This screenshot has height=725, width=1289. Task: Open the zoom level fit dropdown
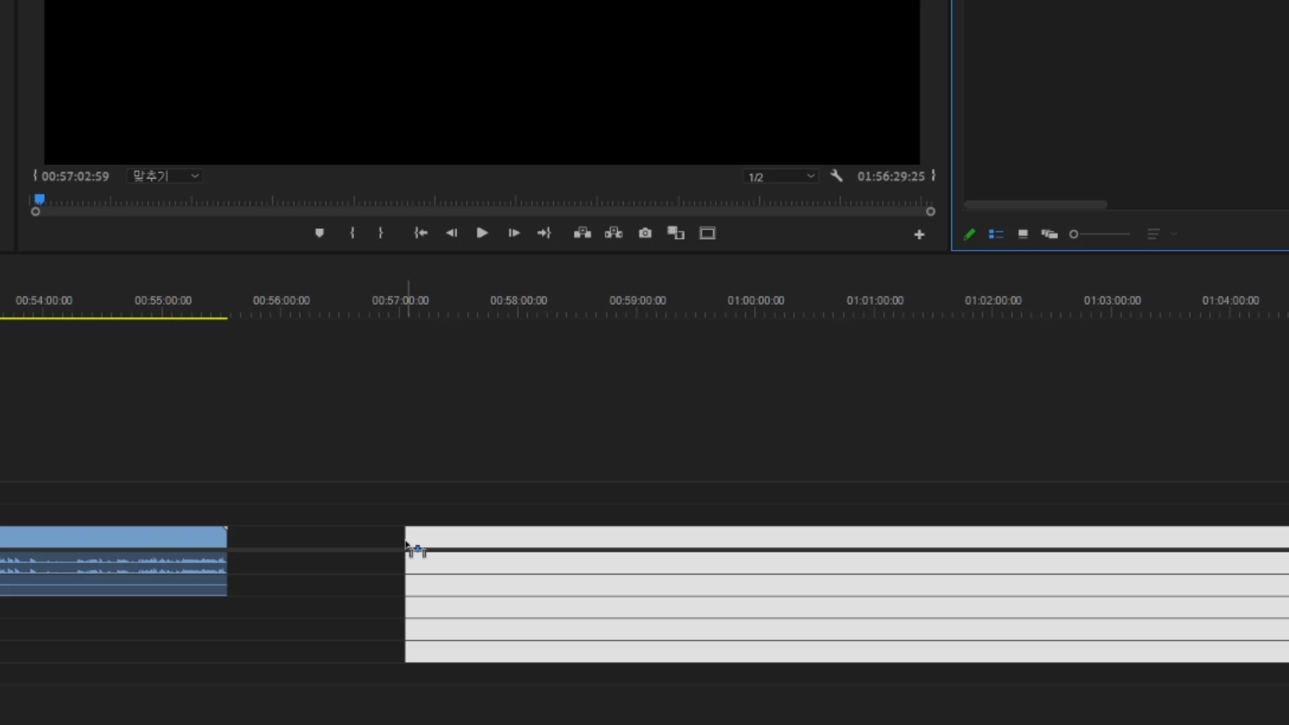coord(165,176)
